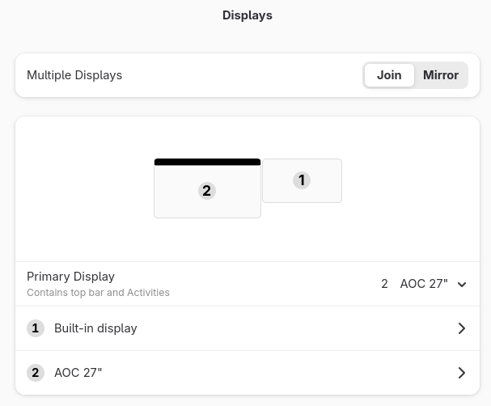
Task: Click the Primary Display label text
Action: click(x=70, y=277)
